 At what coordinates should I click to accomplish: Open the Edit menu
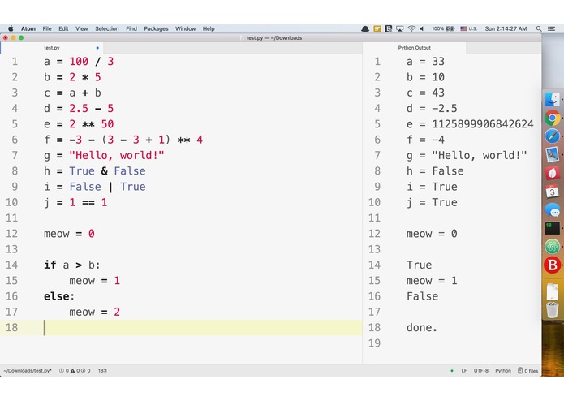coord(63,28)
